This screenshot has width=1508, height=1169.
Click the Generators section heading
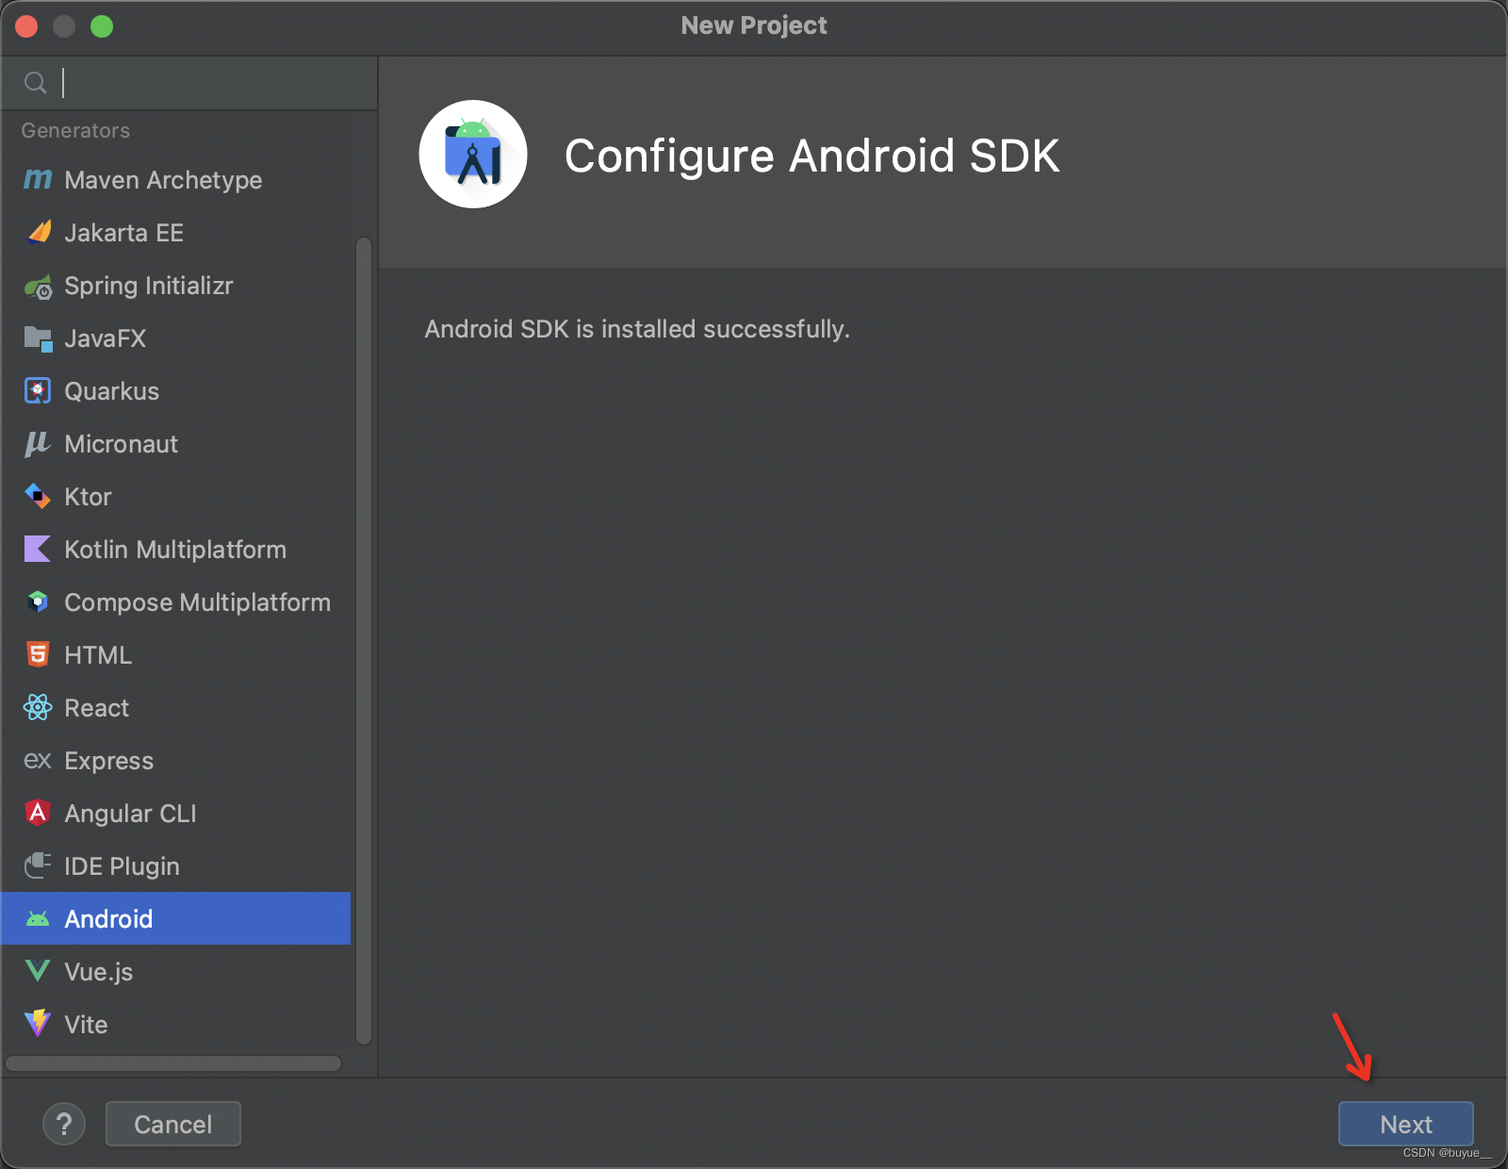pyautogui.click(x=75, y=130)
